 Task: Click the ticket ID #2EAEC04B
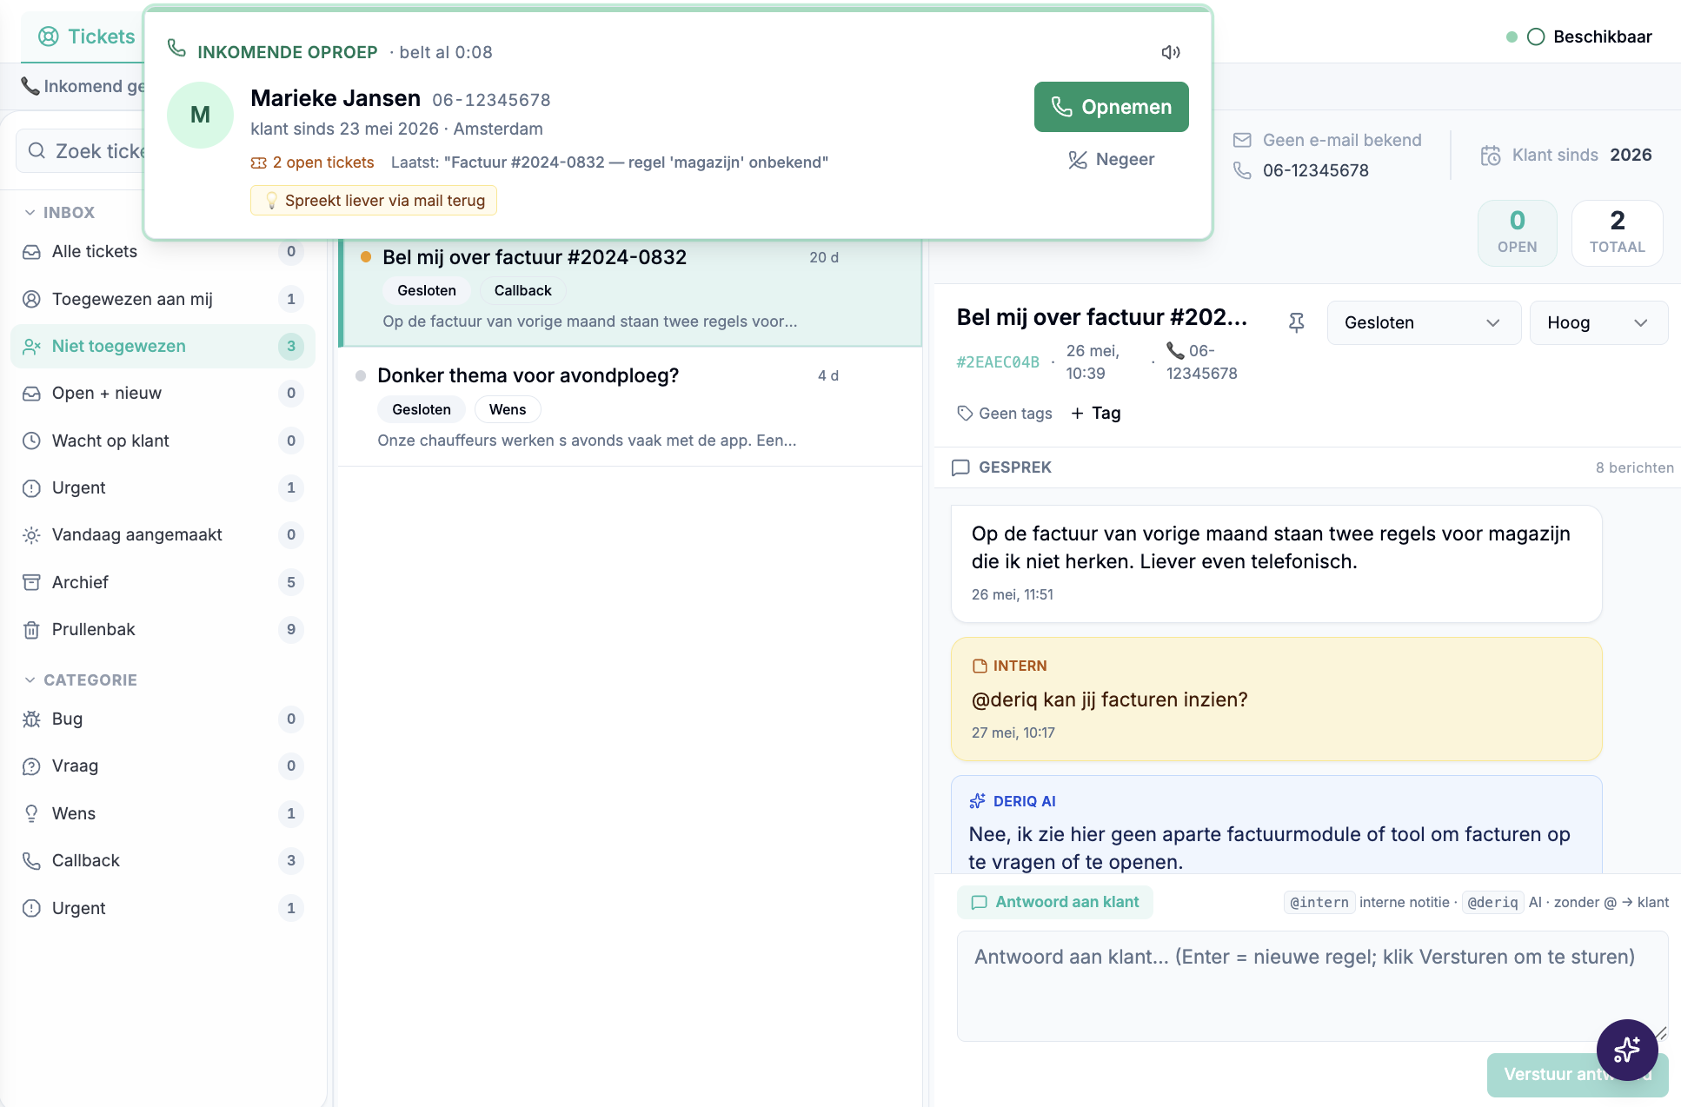[998, 362]
